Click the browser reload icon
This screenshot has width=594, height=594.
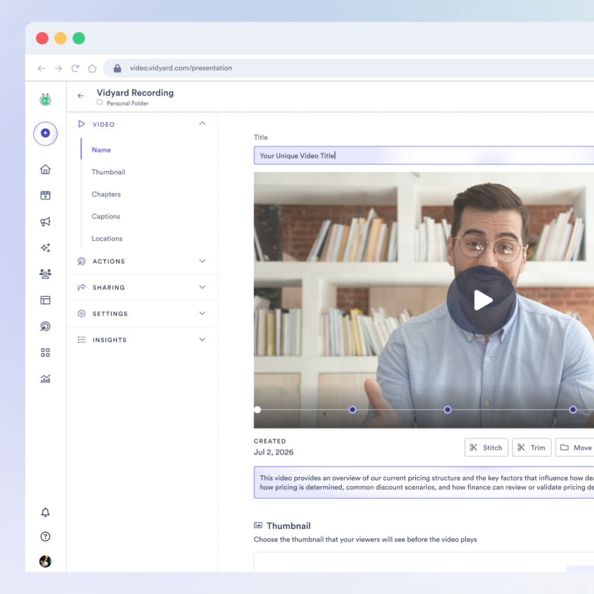pyautogui.click(x=75, y=68)
